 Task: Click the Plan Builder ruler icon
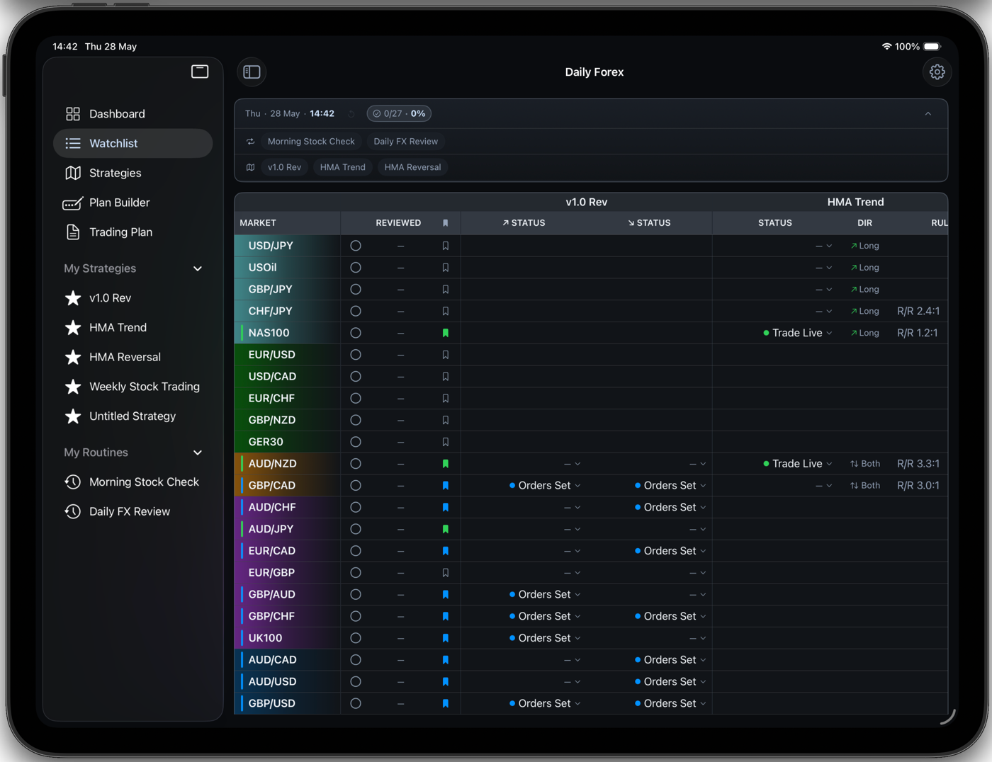point(73,203)
